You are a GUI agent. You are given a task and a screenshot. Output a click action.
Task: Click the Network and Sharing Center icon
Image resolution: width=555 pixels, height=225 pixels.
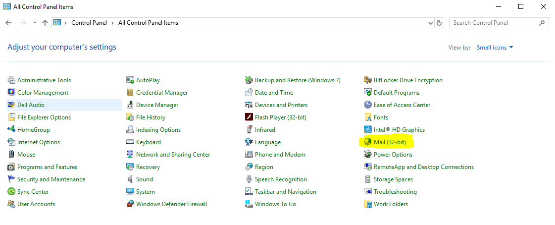[130, 155]
